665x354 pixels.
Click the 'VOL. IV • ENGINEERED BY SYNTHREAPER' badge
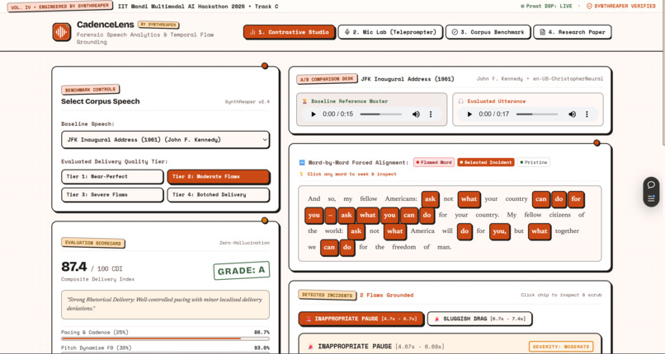tap(59, 7)
